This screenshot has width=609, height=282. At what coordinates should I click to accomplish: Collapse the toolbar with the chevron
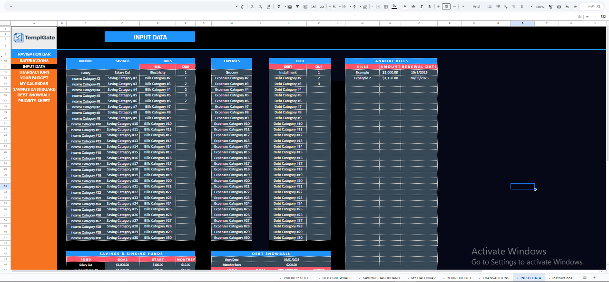(10, 7)
